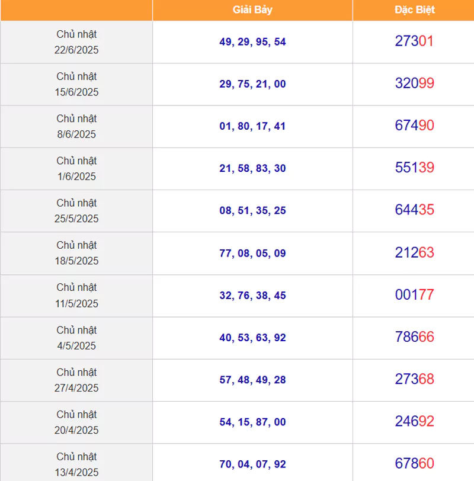
Task: Click special prize number 78666
Action: click(x=415, y=337)
